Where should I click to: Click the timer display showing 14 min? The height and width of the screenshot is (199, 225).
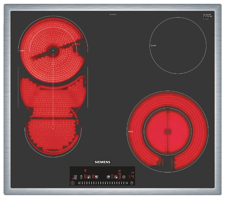tap(131, 177)
